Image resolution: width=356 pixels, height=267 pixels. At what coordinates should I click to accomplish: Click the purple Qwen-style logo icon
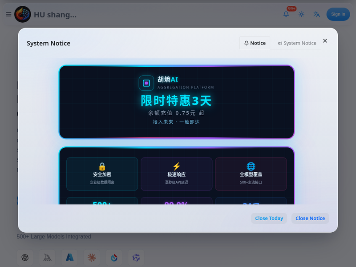tap(136, 258)
